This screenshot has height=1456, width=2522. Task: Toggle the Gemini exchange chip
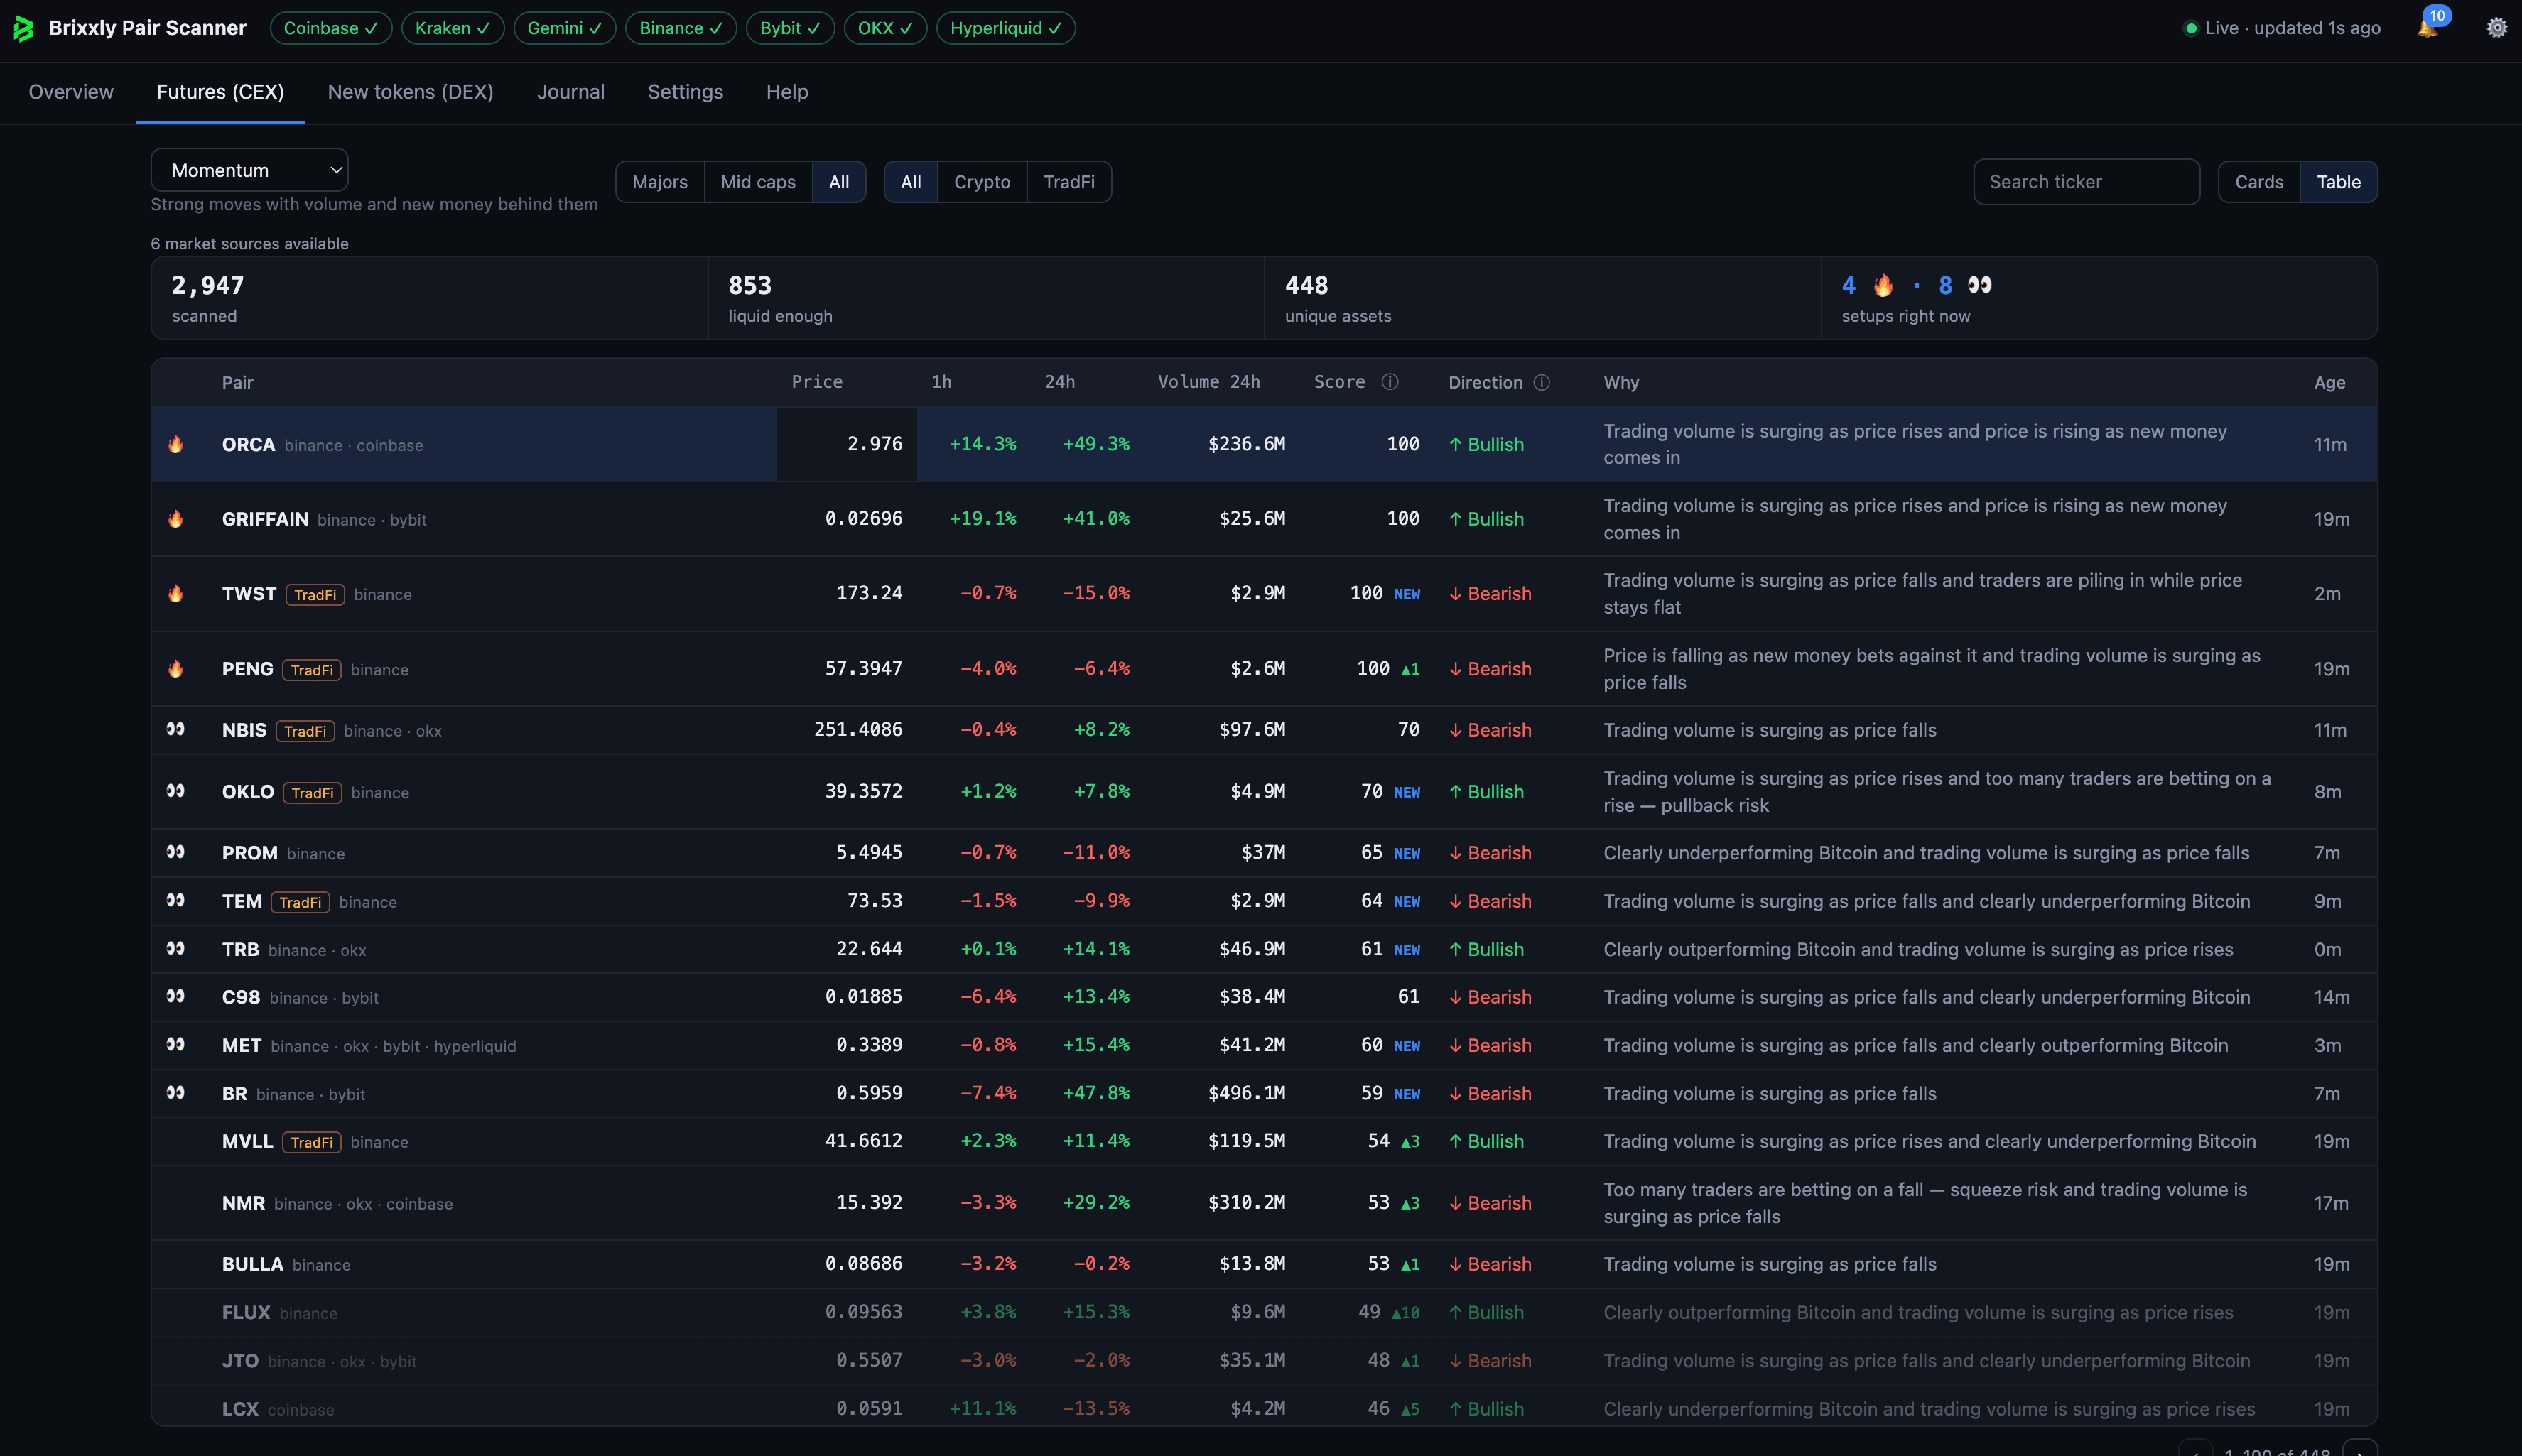tap(565, 28)
